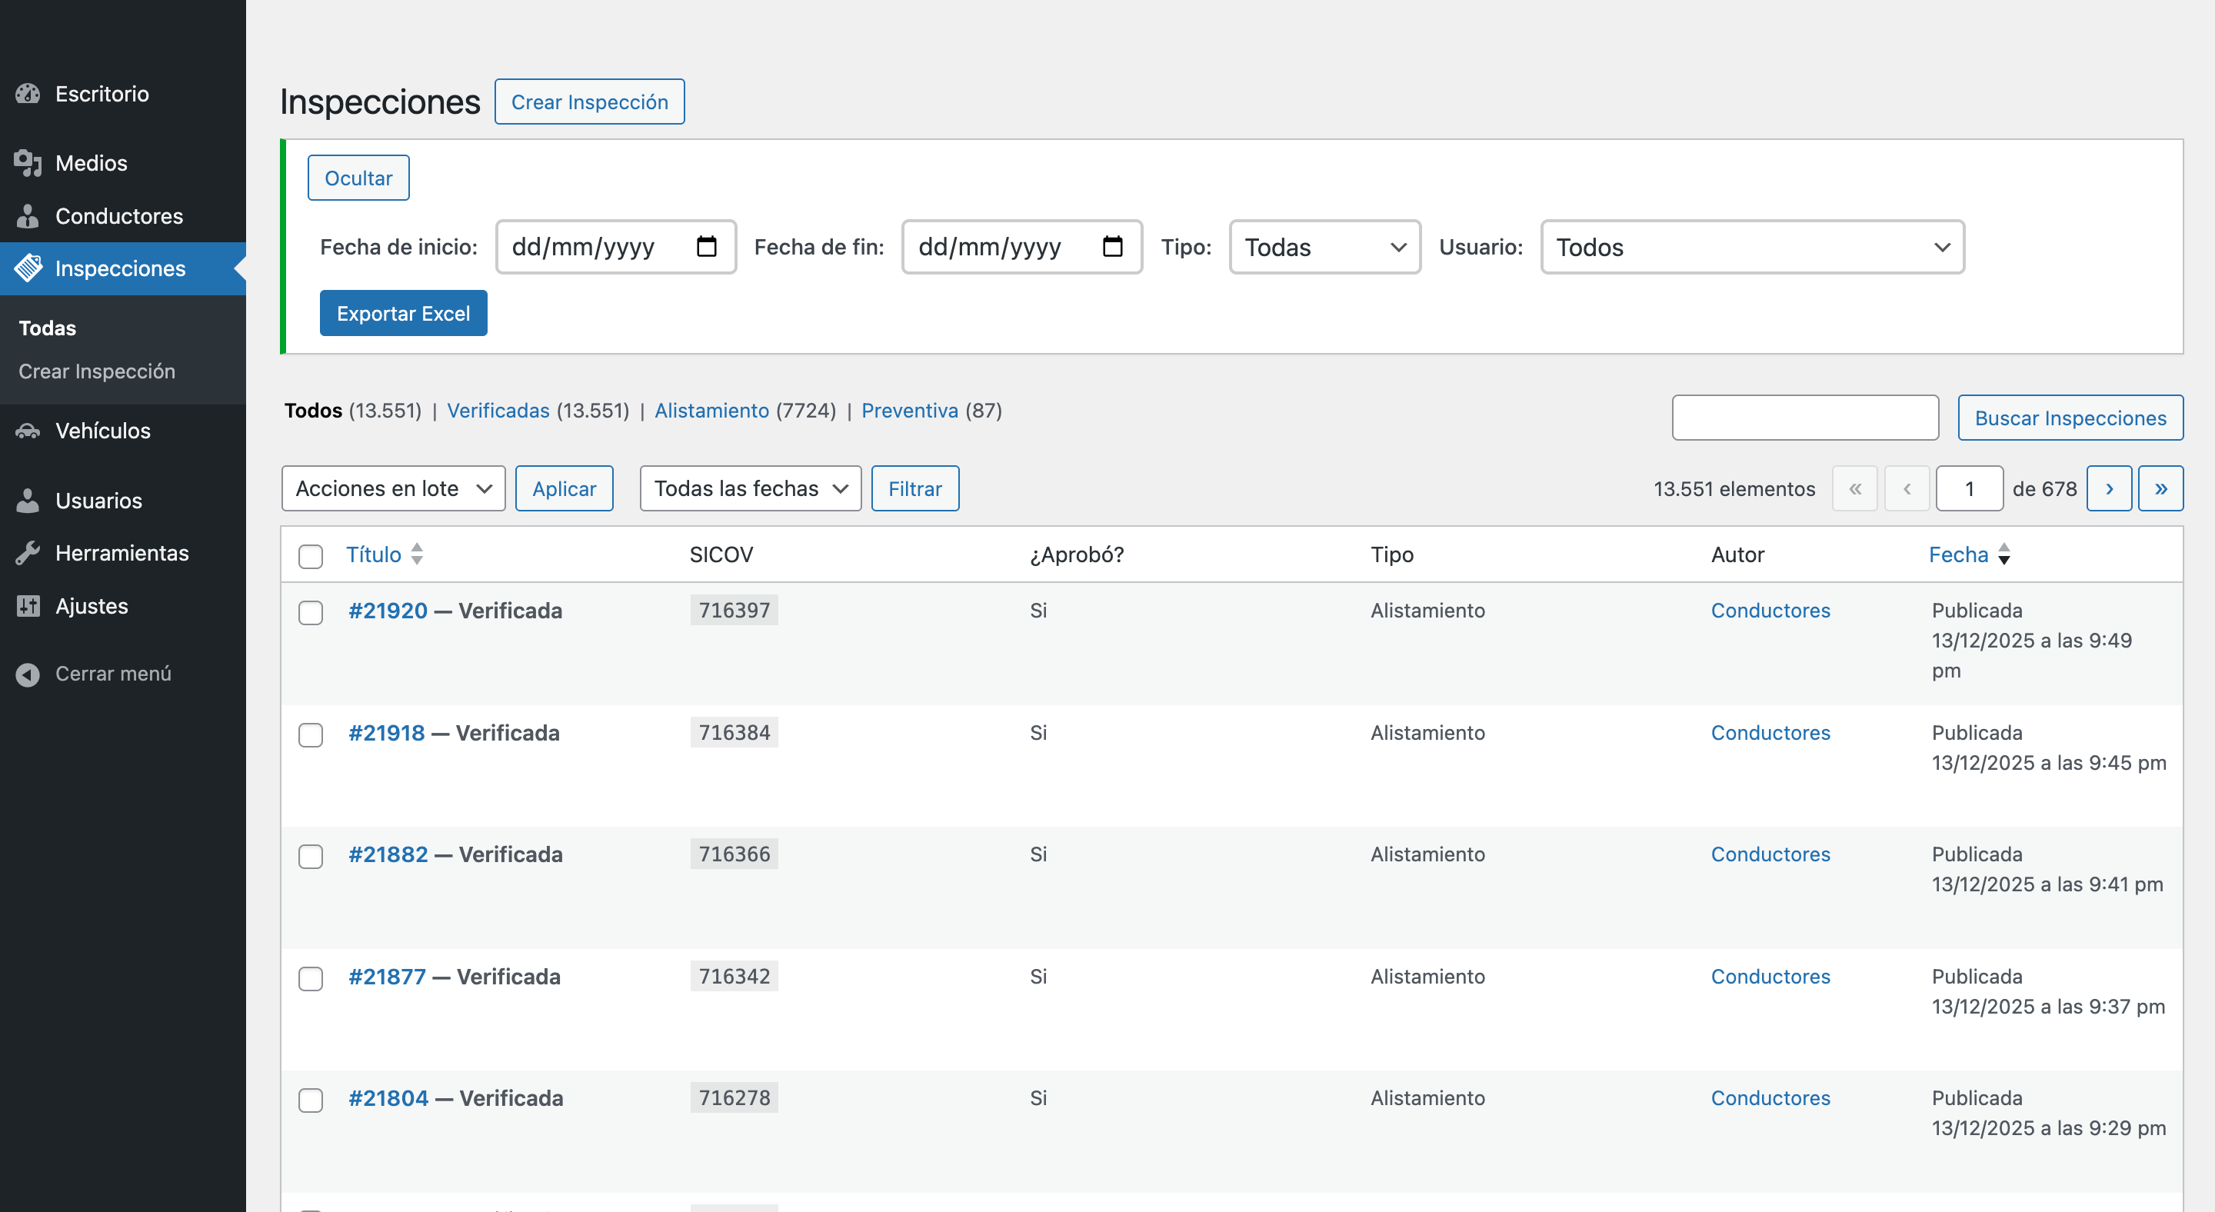Click the Herramientas wrench icon

click(28, 553)
